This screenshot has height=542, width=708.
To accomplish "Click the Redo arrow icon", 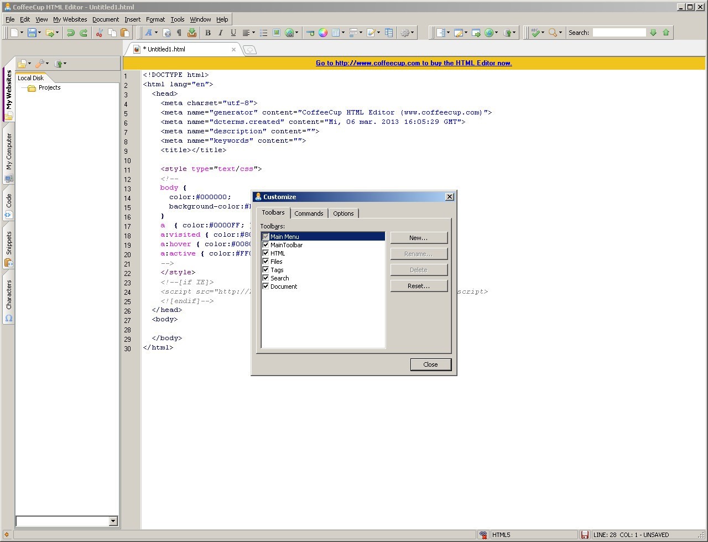I will (84, 33).
